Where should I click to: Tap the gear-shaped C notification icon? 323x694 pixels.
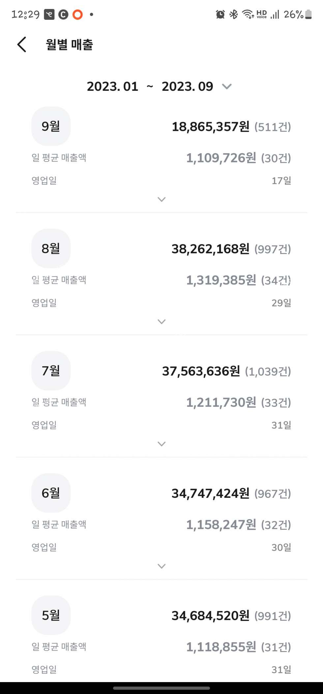coord(63,15)
